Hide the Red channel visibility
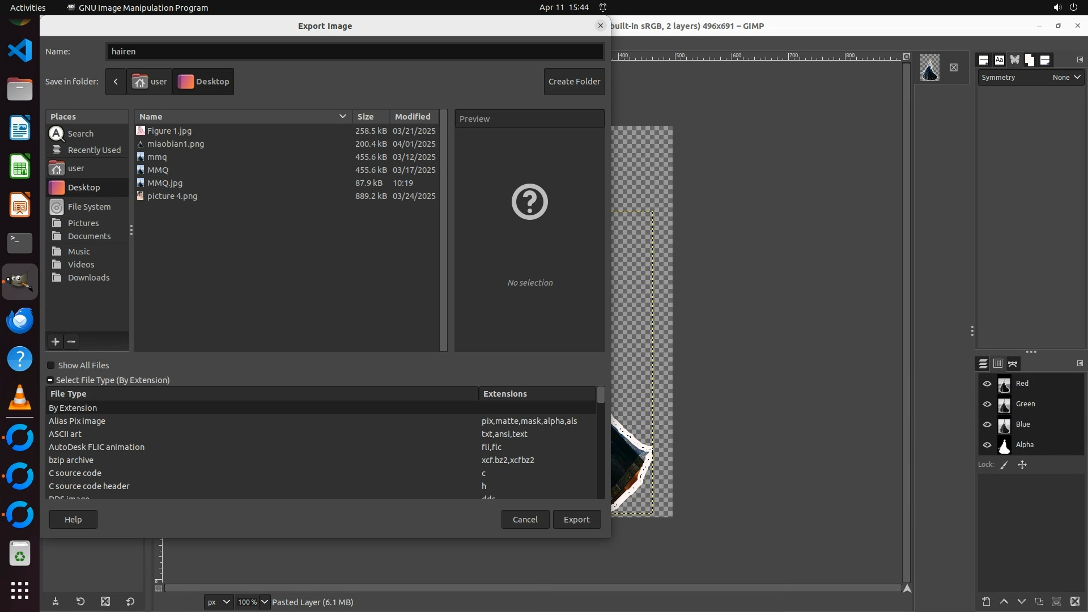The height and width of the screenshot is (612, 1088). (987, 384)
